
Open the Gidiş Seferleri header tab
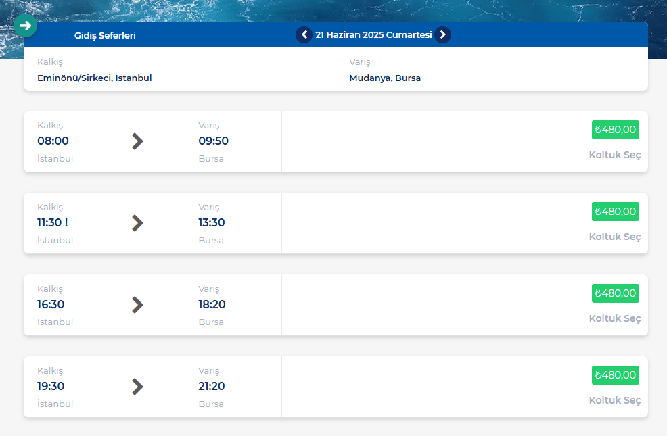pyautogui.click(x=105, y=35)
